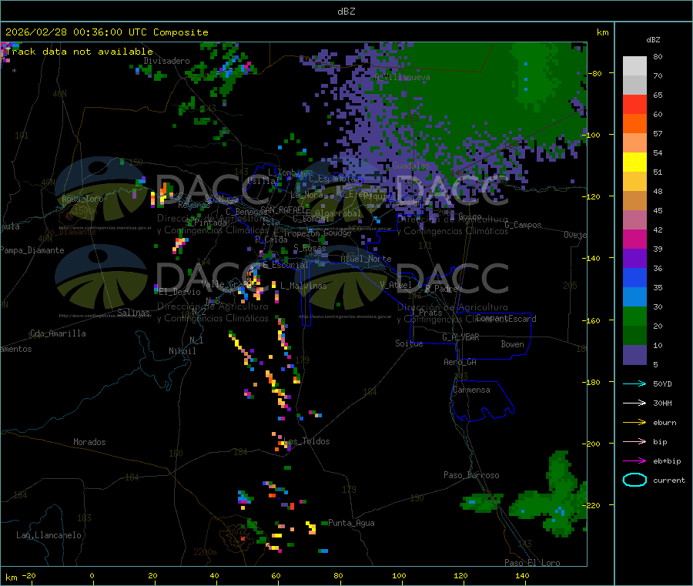Click the cyan 'current' oval legend symbol

(634, 480)
